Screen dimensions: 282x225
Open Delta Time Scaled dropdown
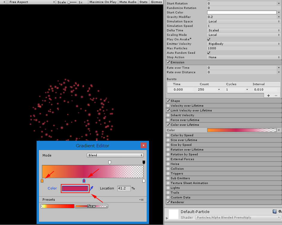click(x=244, y=30)
